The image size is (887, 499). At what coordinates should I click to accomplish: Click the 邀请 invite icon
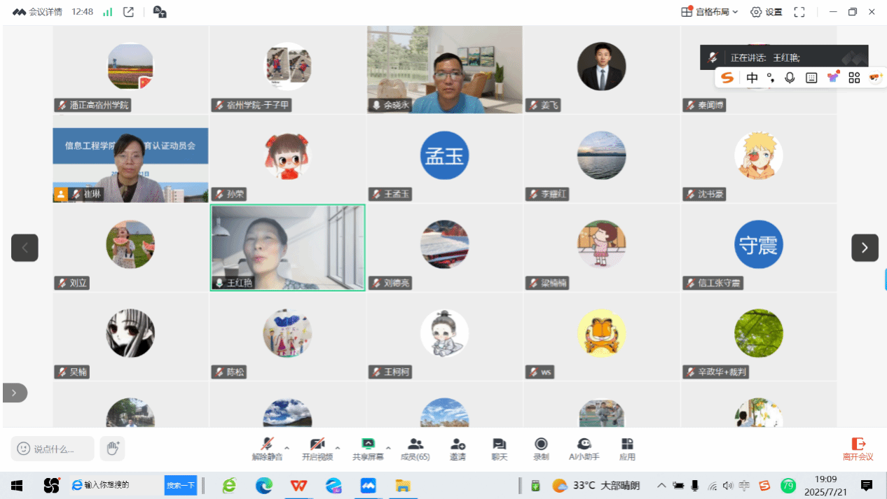pyautogui.click(x=458, y=449)
